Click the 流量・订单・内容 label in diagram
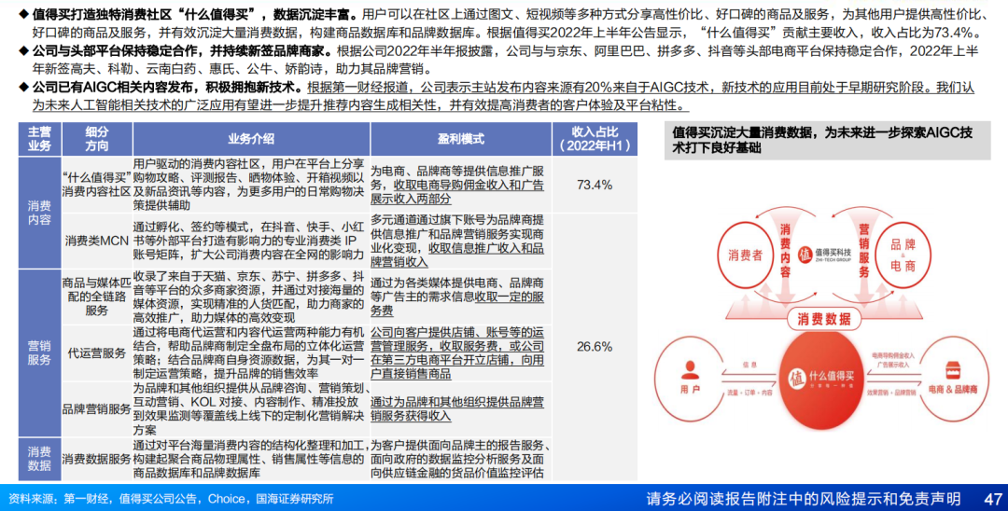 749,393
